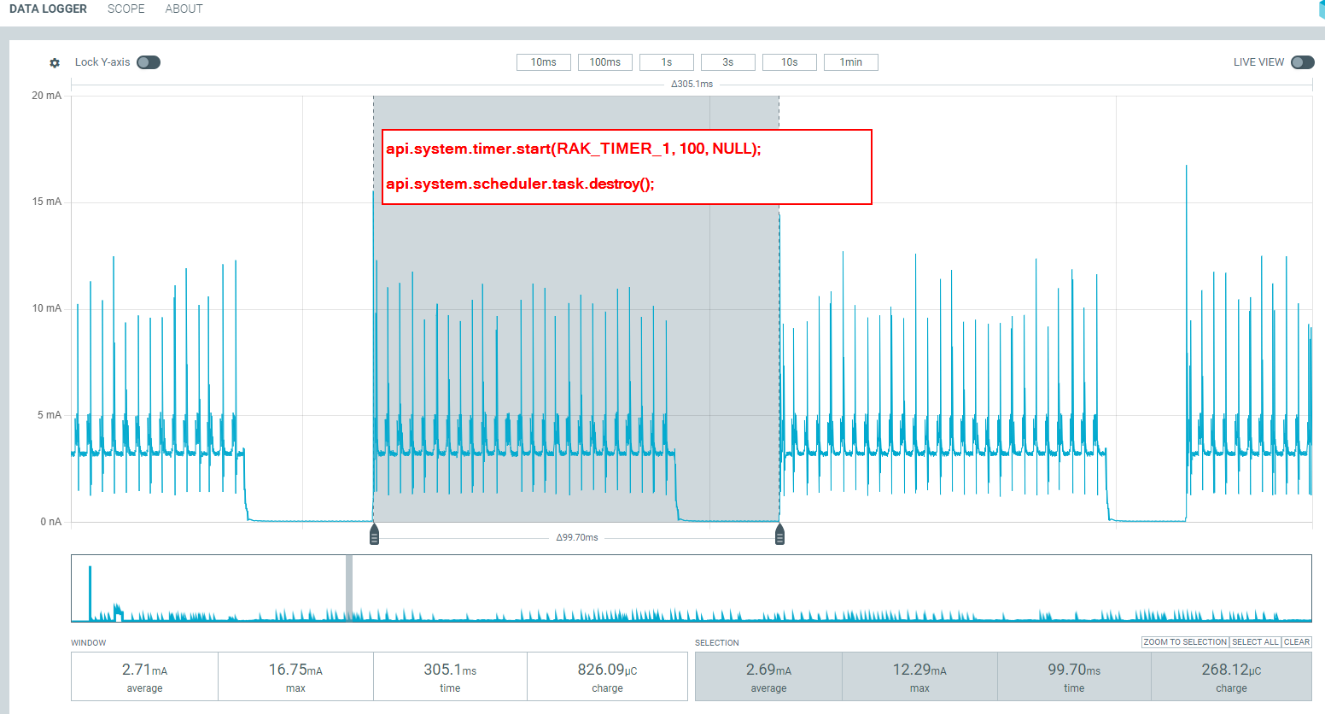Clear the current selection
Image resolution: width=1325 pixels, height=714 pixels.
pyautogui.click(x=1296, y=642)
